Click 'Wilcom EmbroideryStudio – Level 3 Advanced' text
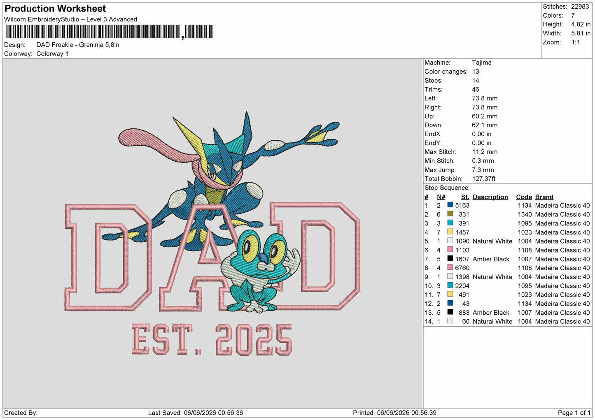The width and height of the screenshot is (595, 420). point(70,19)
